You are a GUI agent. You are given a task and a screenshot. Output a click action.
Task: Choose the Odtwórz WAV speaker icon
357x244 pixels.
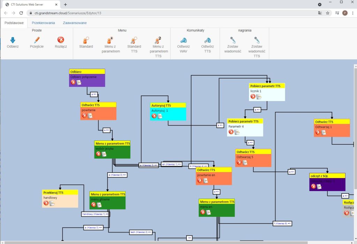pyautogui.click(x=183, y=40)
